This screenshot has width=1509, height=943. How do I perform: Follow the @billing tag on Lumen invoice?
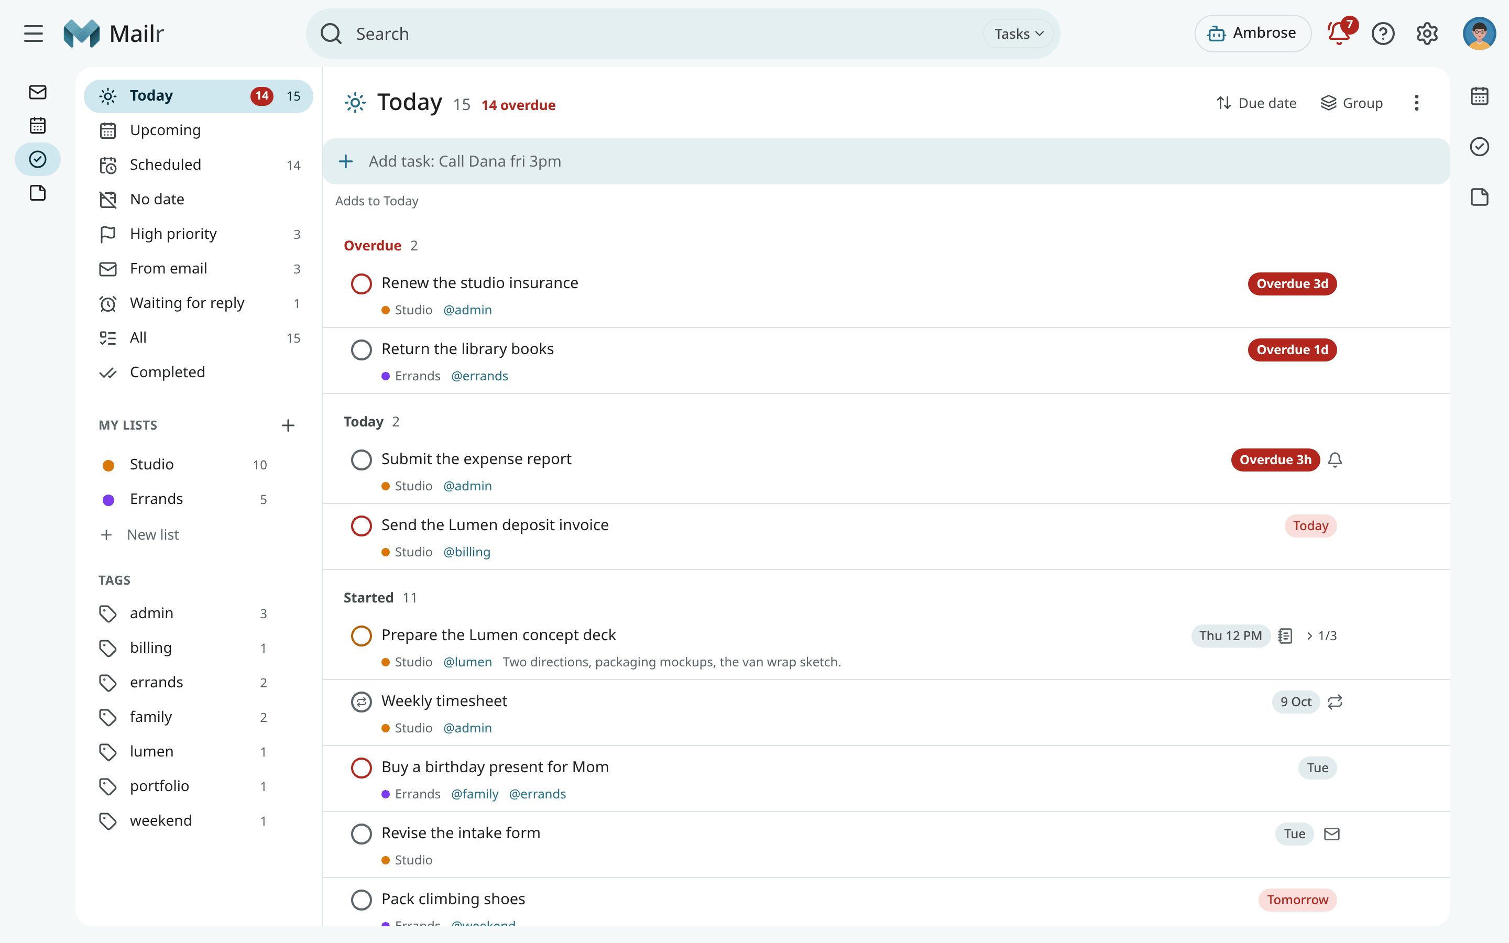466,552
